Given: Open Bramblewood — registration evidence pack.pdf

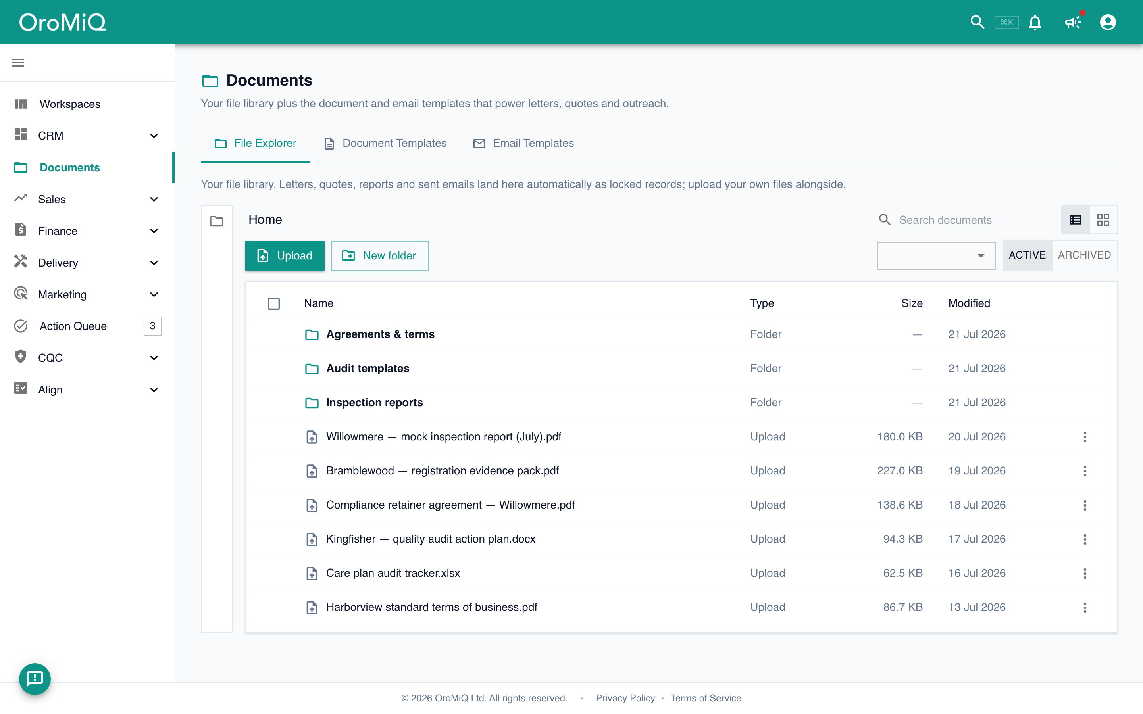Looking at the screenshot, I should coord(442,471).
